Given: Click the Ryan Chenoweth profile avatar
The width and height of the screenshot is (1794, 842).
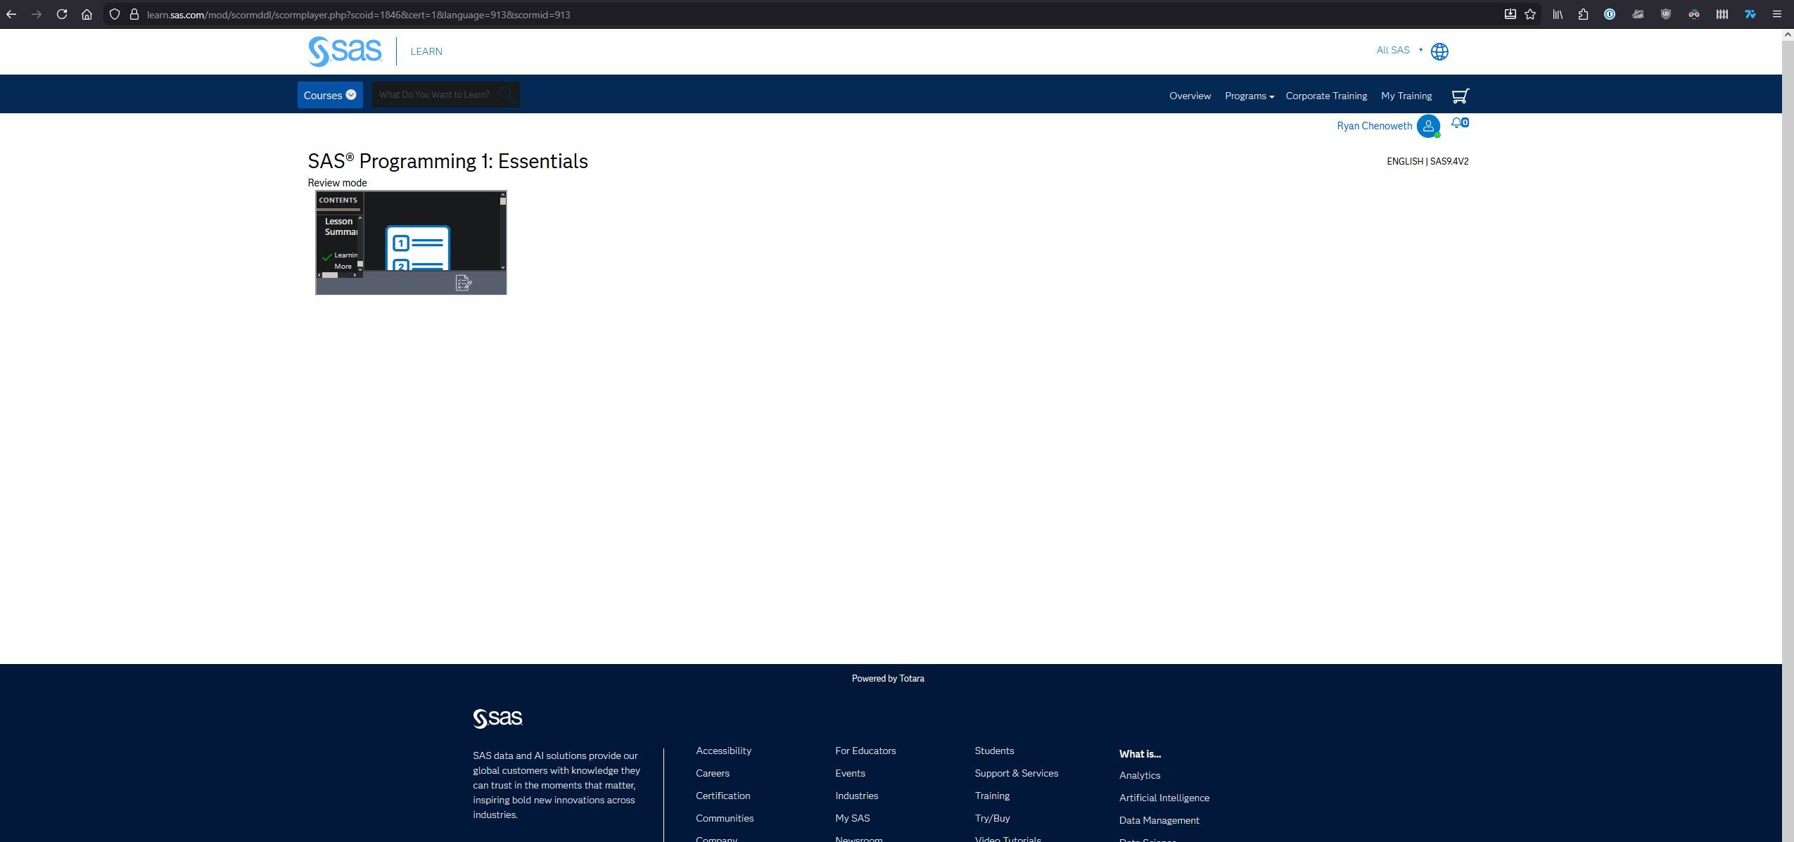Looking at the screenshot, I should [x=1428, y=126].
